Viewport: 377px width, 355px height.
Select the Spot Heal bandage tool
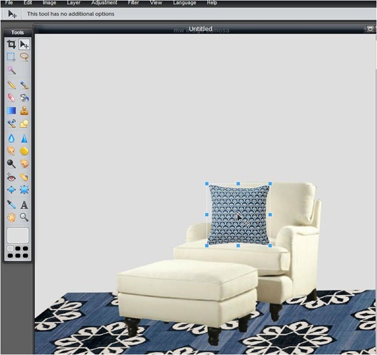[x=24, y=177]
